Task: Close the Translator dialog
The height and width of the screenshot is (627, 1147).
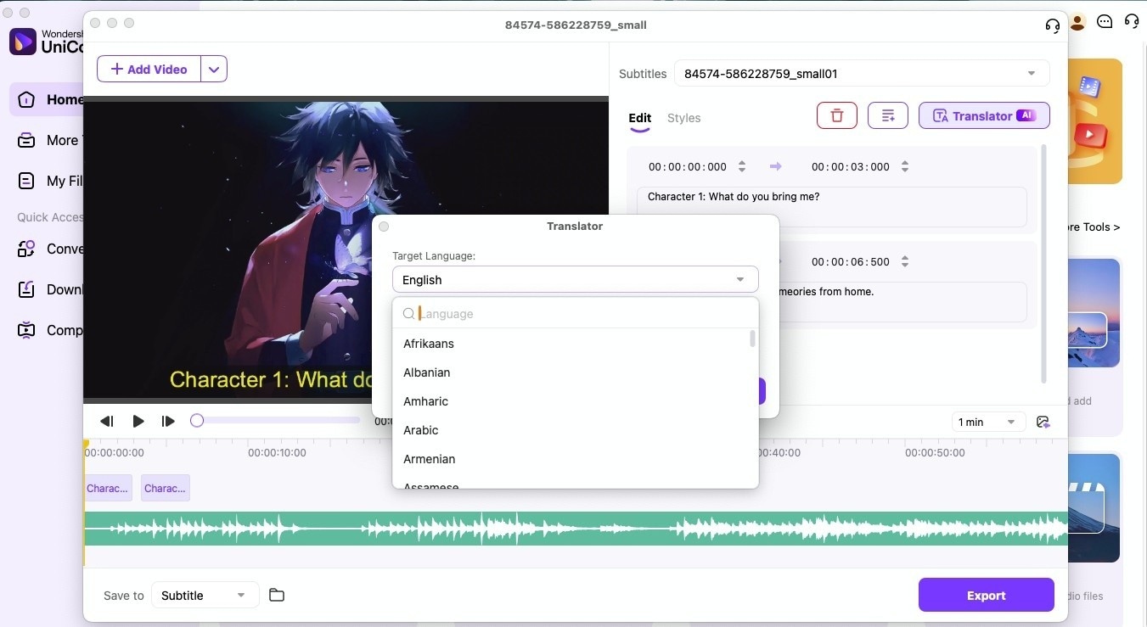Action: tap(384, 227)
